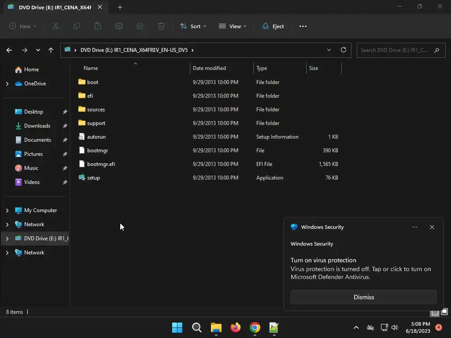The height and width of the screenshot is (338, 451).
Task: Open Music in quick access
Action: pos(26,168)
